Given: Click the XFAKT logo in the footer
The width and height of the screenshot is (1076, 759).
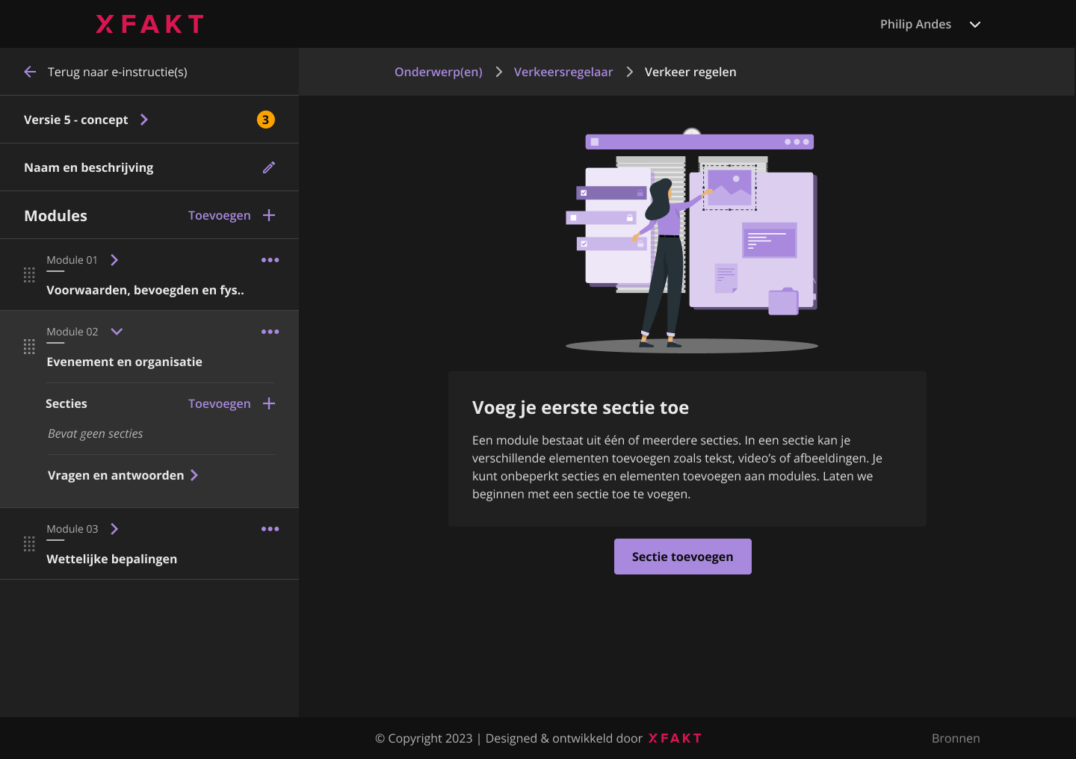Looking at the screenshot, I should [x=675, y=738].
